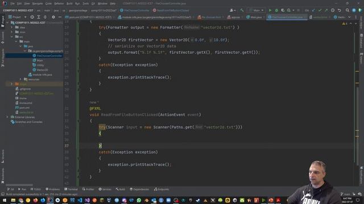Open Project view selector dropdown
364x204 pixels.
coord(17,17)
